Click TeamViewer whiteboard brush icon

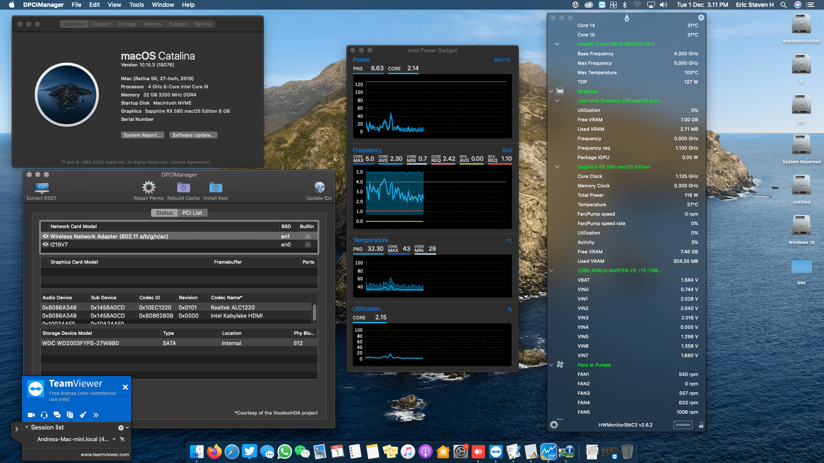[x=83, y=415]
